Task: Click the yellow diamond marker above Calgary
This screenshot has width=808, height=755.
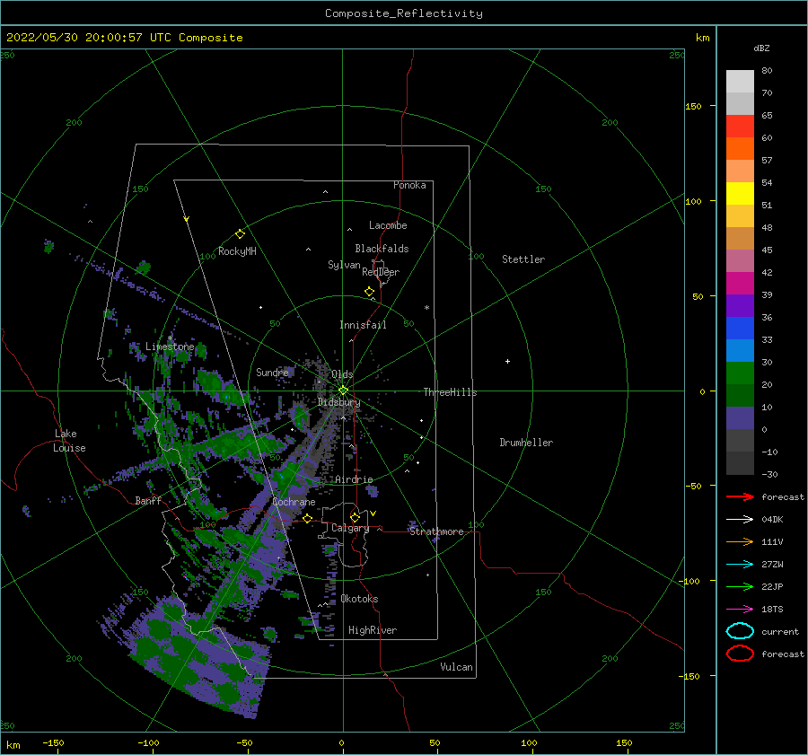Action: click(x=355, y=517)
